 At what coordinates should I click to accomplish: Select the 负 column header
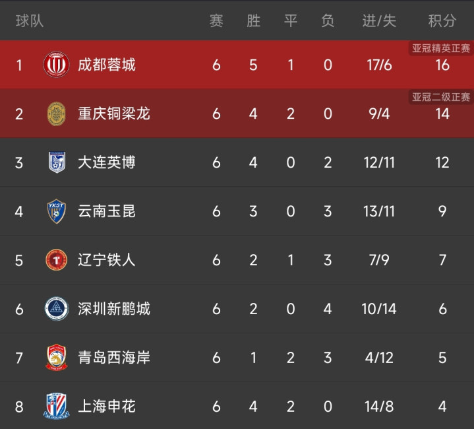click(328, 21)
